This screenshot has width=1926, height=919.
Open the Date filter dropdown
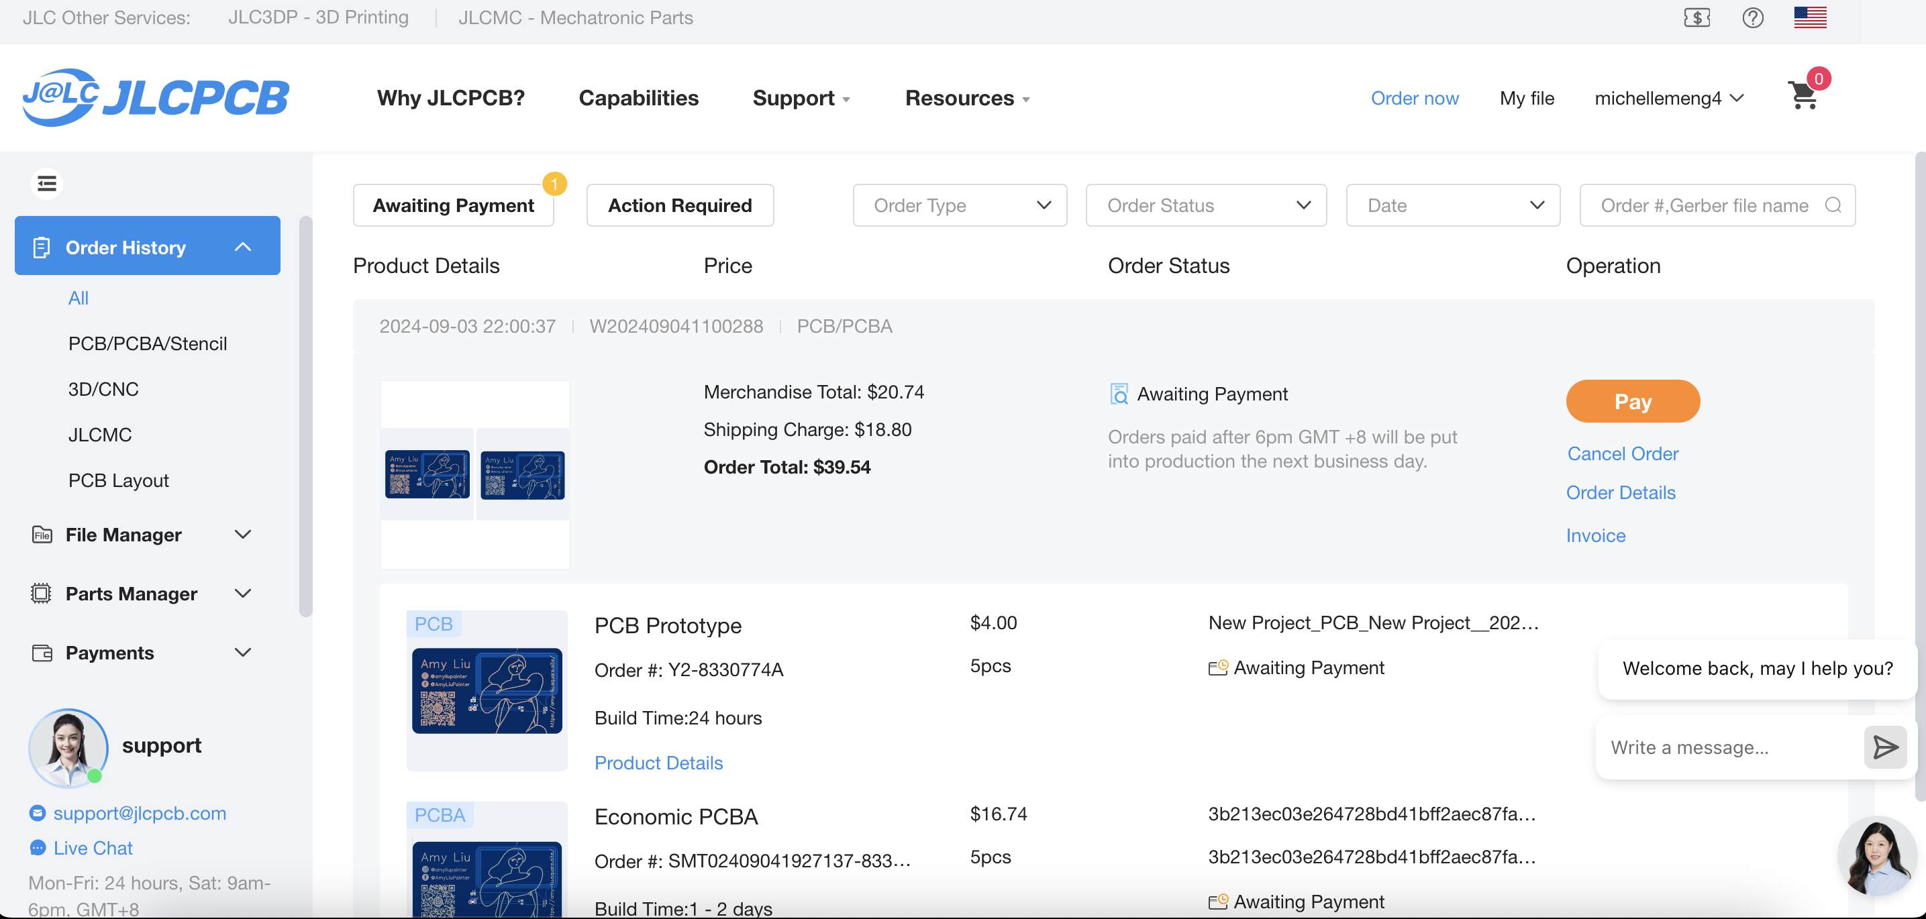click(x=1452, y=205)
